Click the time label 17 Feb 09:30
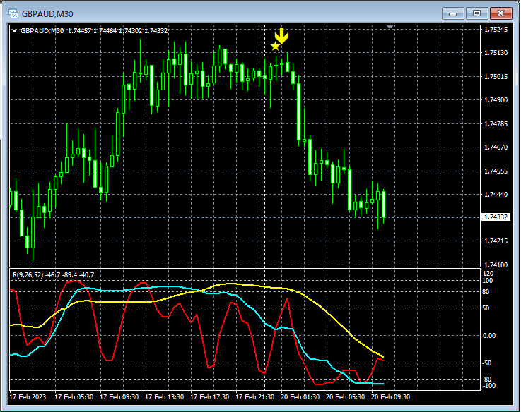Screen dimensions: 521x412 click(119, 396)
